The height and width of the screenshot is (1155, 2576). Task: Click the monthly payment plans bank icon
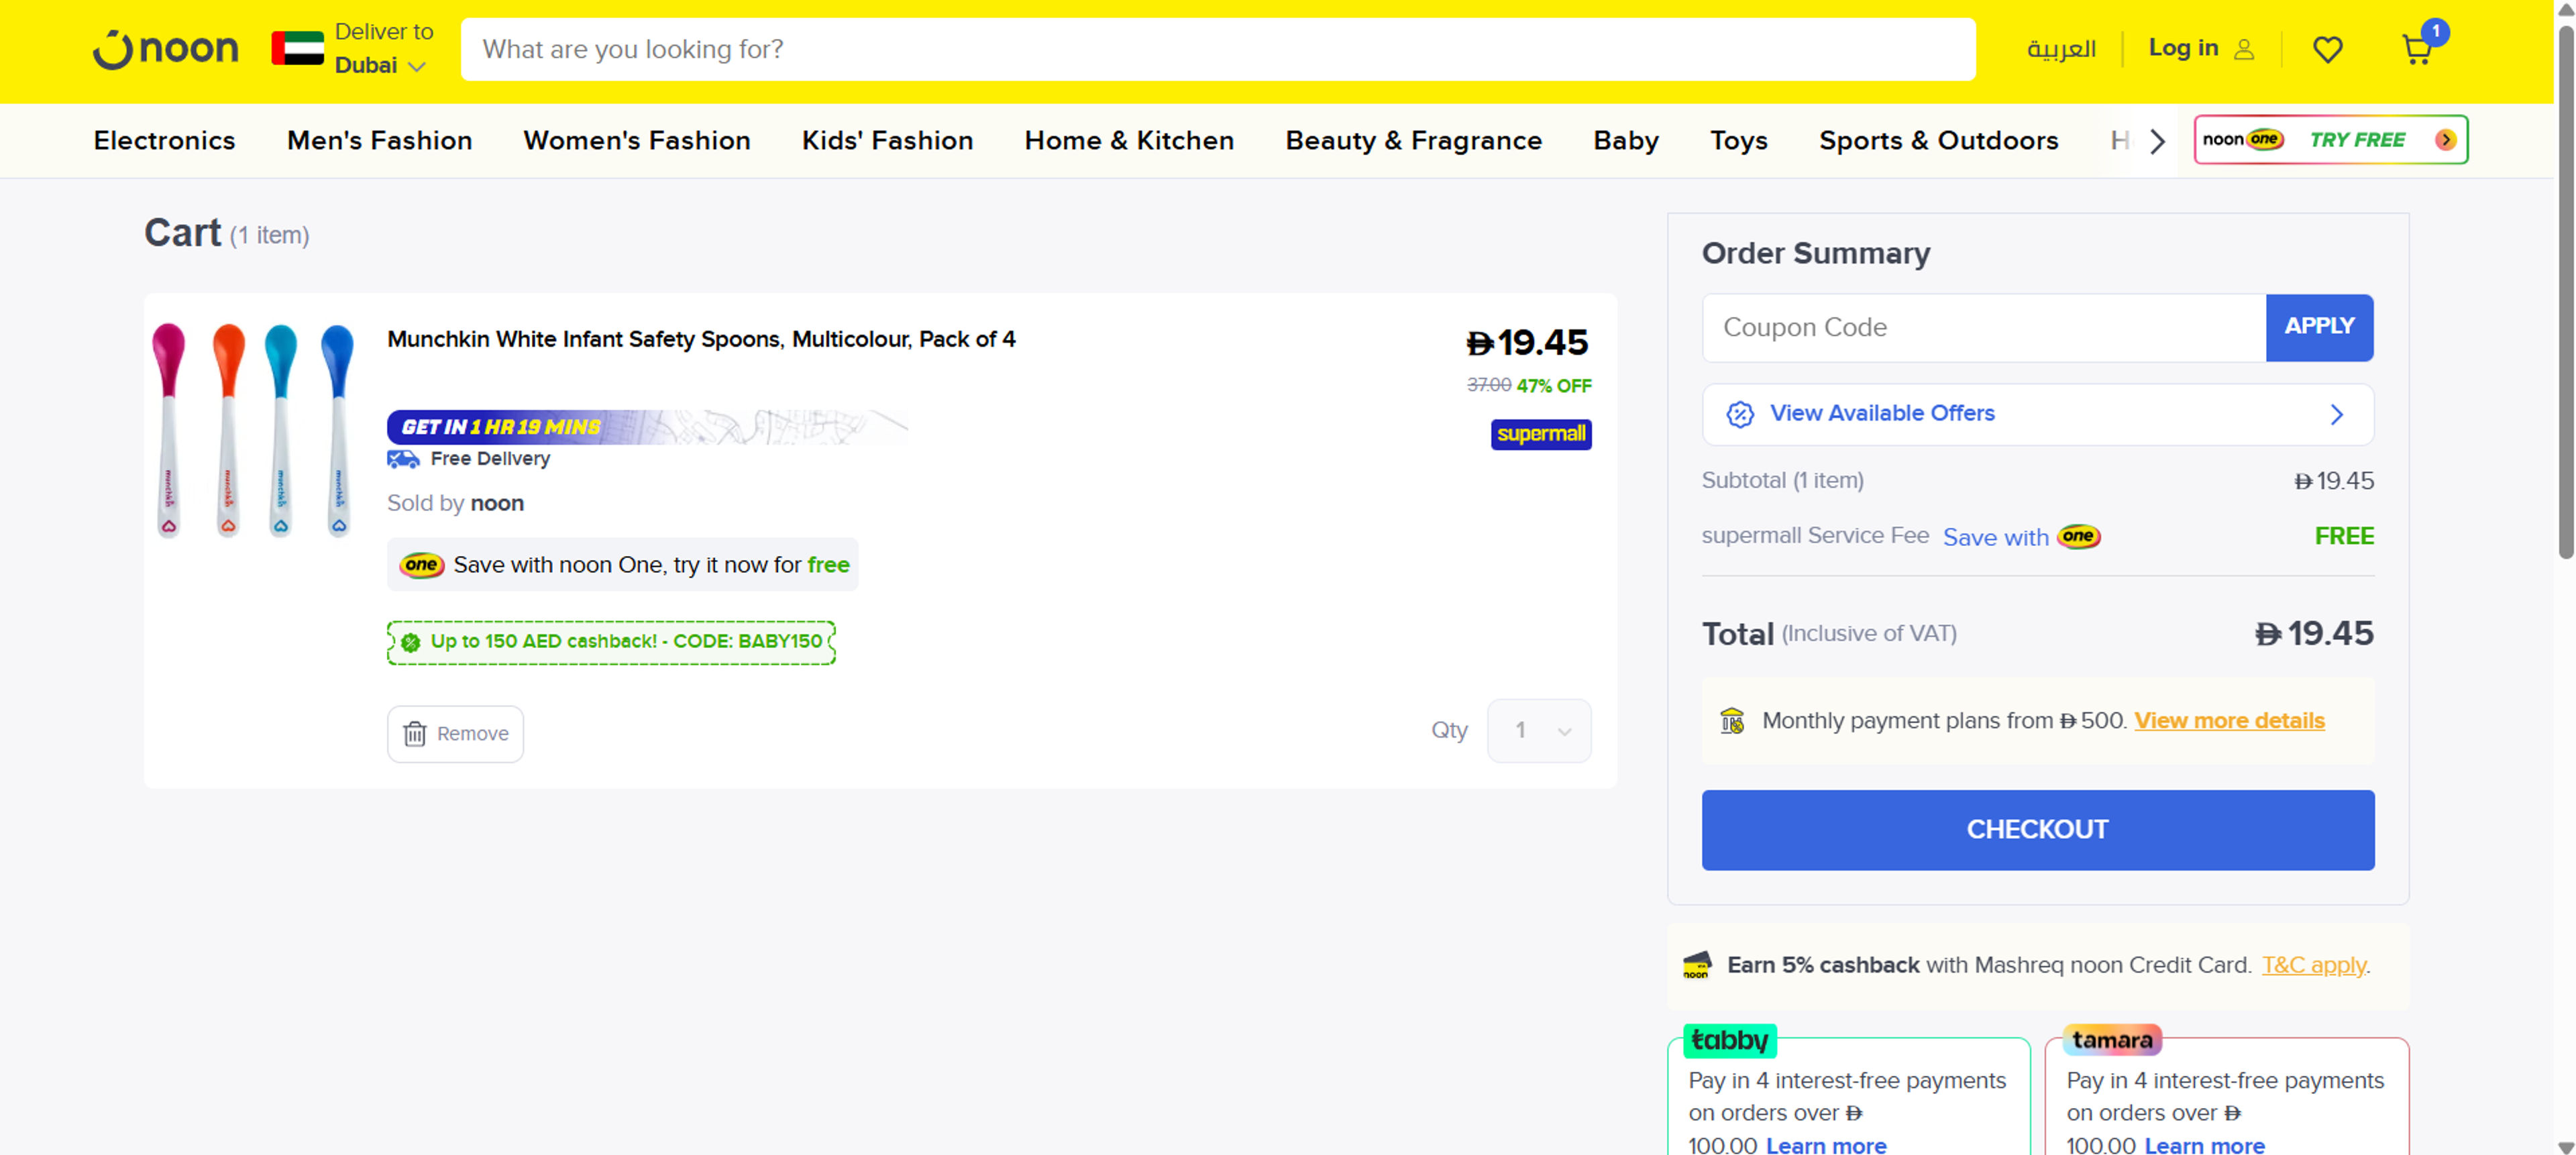(1731, 720)
